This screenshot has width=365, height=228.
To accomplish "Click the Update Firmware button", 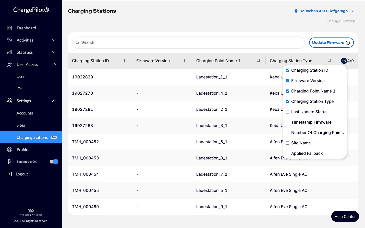I will [331, 43].
